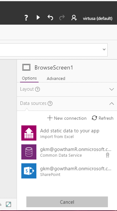Click the Common Data Service database icon
This screenshot has height=211, width=117.
(x=29, y=152)
